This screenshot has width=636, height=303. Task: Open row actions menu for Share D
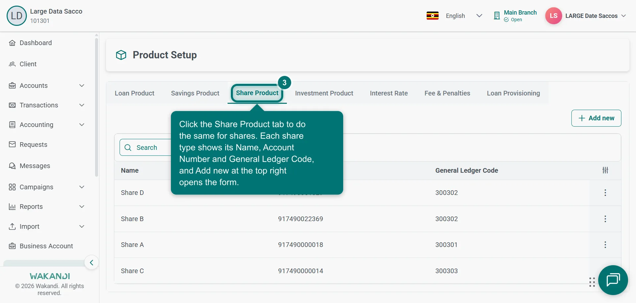(605, 193)
